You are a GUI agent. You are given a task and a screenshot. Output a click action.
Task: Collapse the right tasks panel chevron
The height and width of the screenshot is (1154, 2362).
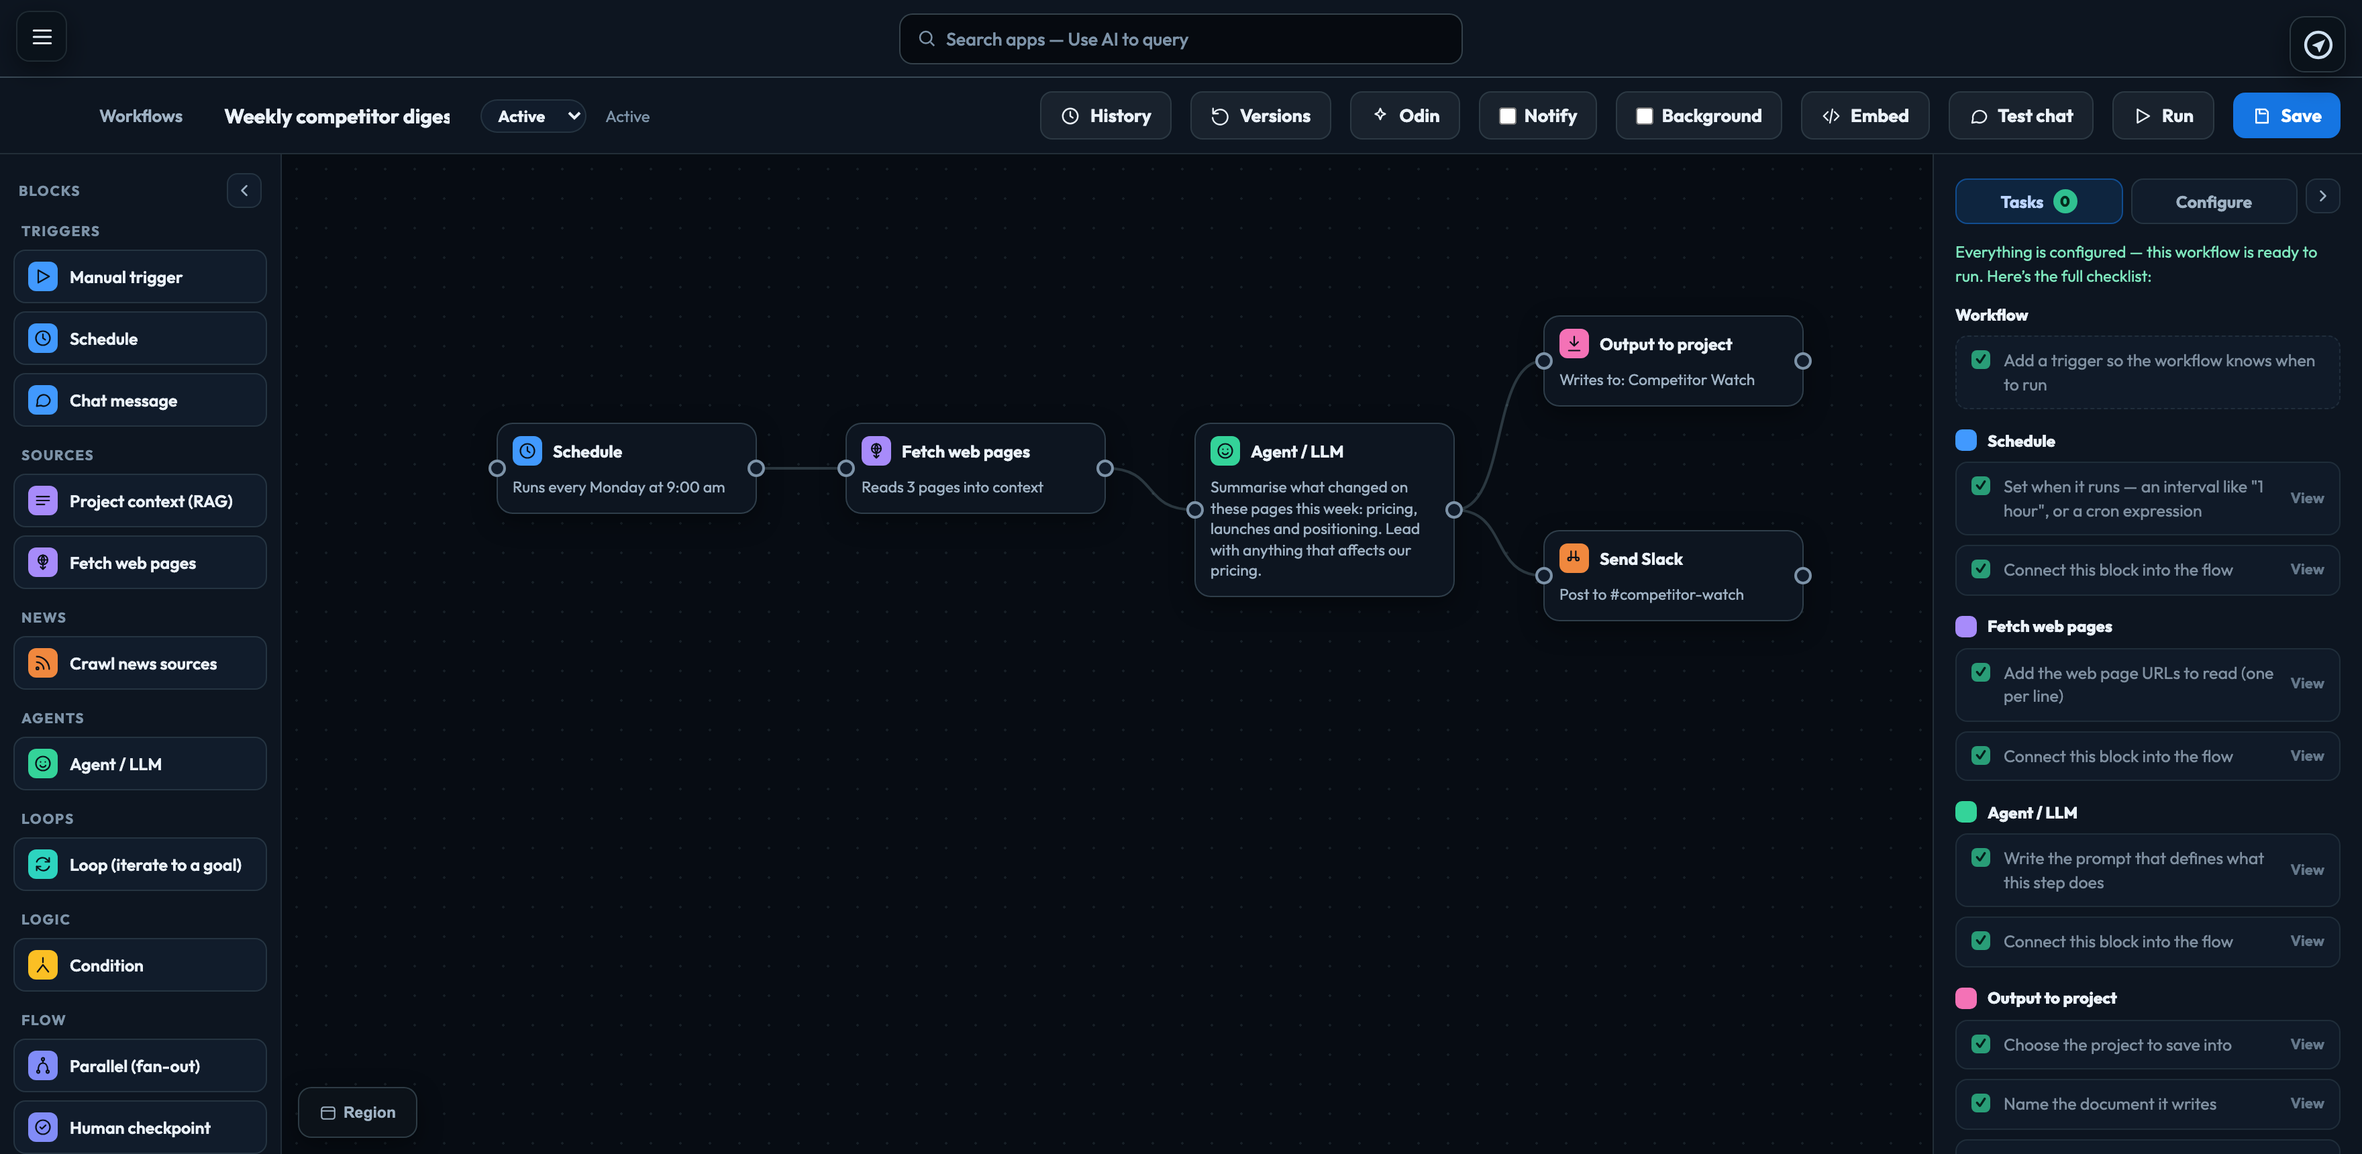point(2322,196)
